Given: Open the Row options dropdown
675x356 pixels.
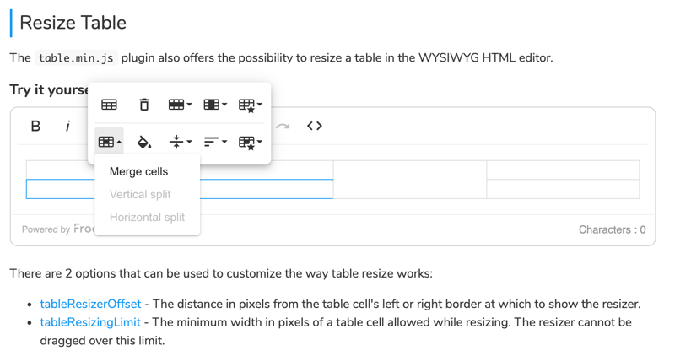Looking at the screenshot, I should click(180, 105).
